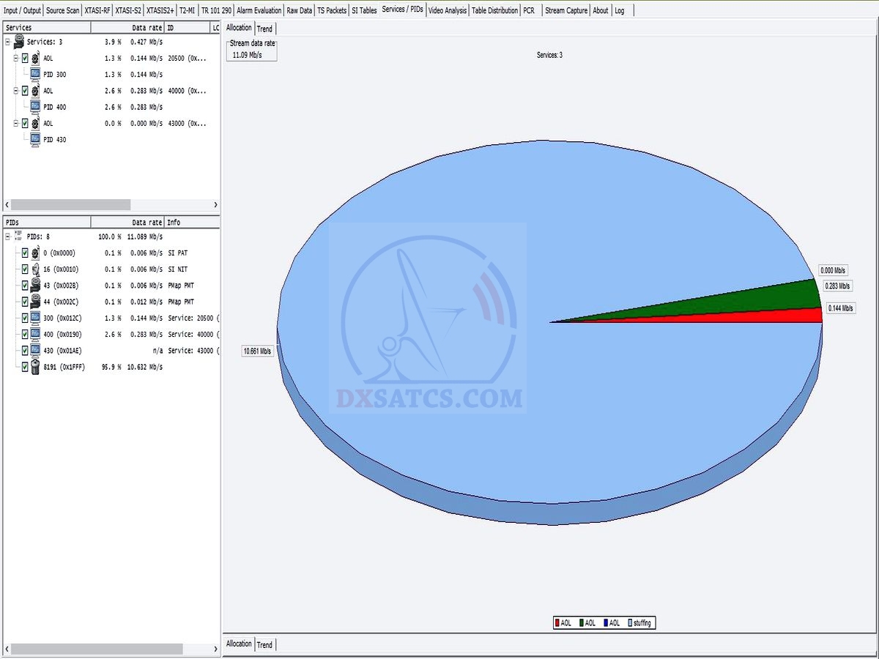Click the trash can icon for PID 8191
Image resolution: width=879 pixels, height=659 pixels.
tap(35, 367)
